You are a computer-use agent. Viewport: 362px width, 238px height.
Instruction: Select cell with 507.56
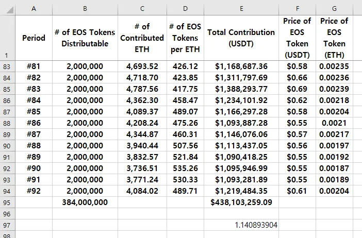point(186,146)
